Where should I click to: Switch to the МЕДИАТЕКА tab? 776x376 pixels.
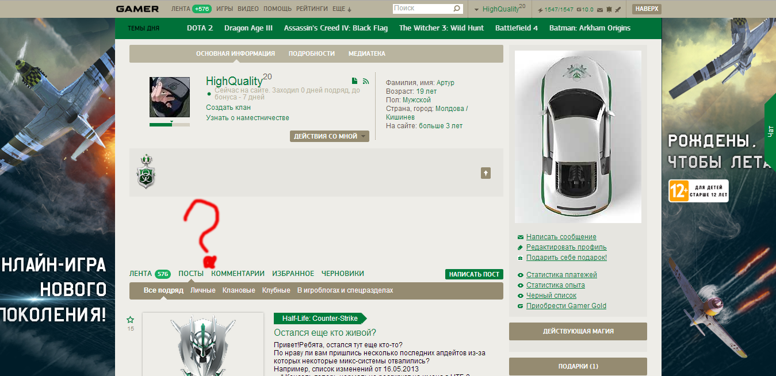367,53
